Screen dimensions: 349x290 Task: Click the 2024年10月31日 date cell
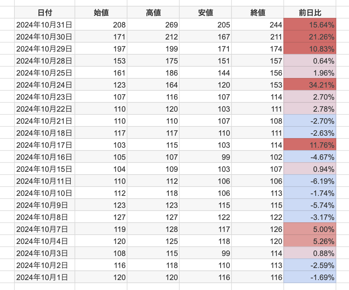pos(45,25)
